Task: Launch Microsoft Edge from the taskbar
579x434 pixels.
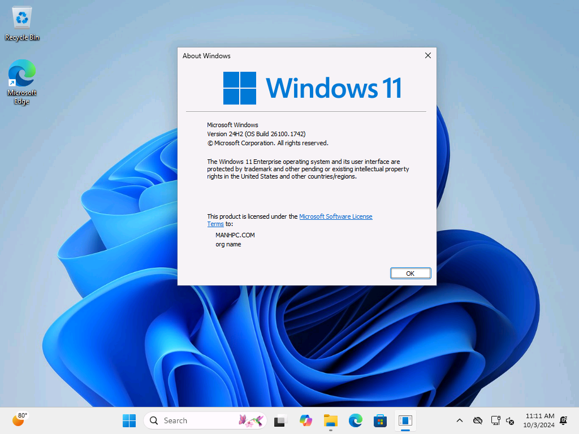Action: click(355, 420)
